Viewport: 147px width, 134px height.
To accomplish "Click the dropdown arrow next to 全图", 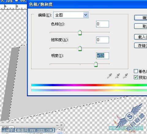I will click(86, 15).
